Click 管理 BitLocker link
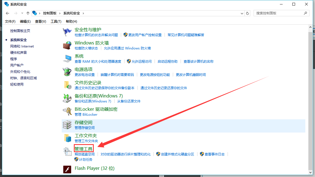315x177 pixels. [86, 115]
